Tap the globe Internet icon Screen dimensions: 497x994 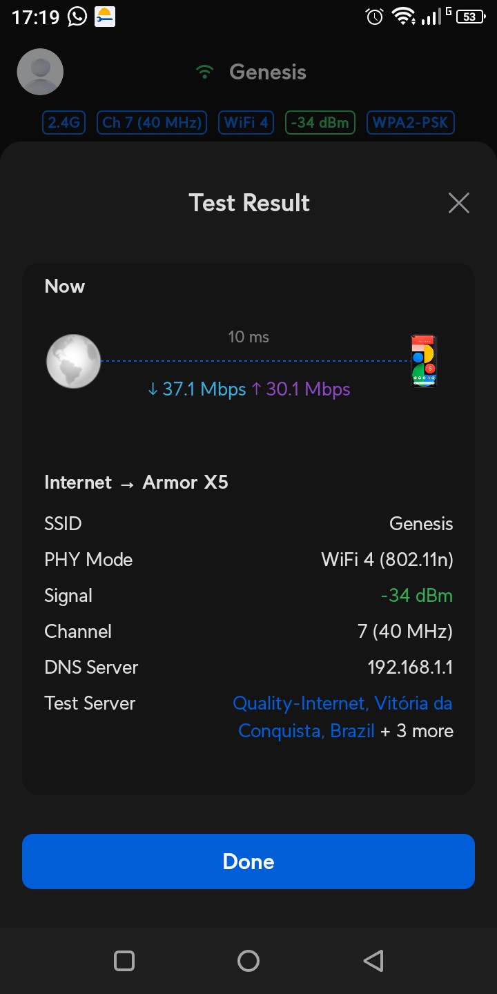point(73,361)
